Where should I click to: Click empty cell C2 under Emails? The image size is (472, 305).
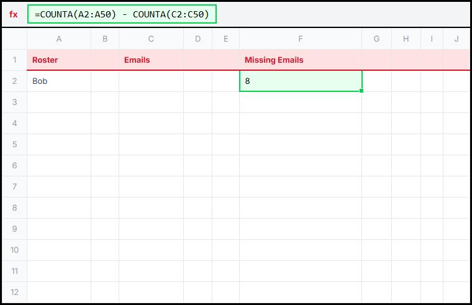click(x=151, y=81)
